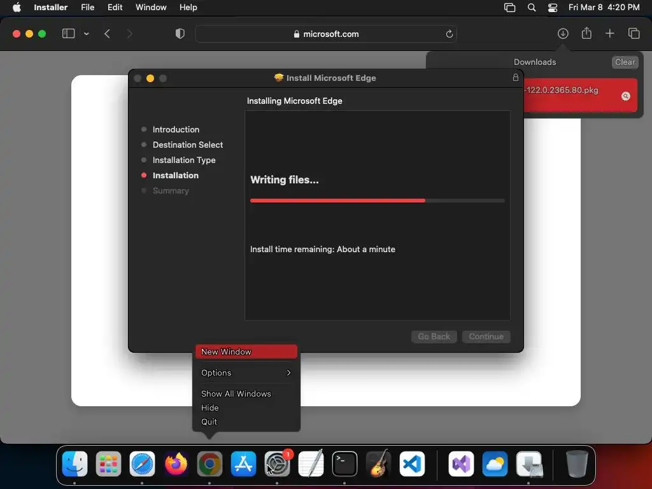The image size is (652, 489).
Task: Expand the Safari sidebar dropdown chevron
Action: tap(86, 34)
